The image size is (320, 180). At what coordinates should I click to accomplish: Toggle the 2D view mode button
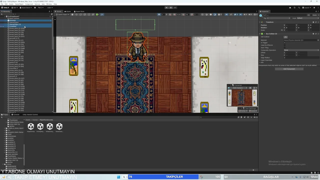(226, 14)
